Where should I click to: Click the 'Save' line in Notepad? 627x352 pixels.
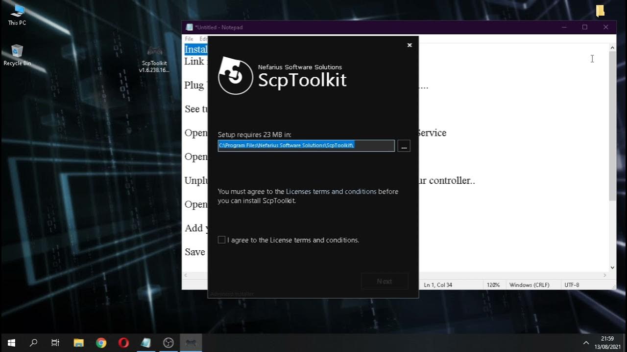click(195, 252)
